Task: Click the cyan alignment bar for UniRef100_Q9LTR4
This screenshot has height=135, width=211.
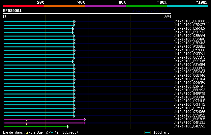Action: pyautogui.click(x=39, y=80)
